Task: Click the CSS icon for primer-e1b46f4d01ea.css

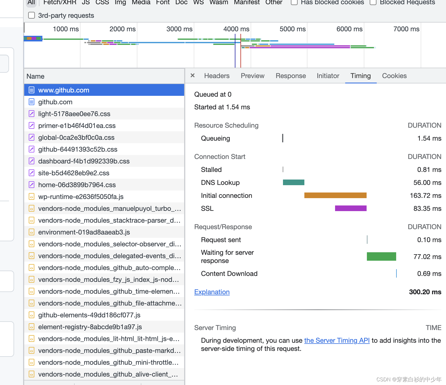Action: 32,126
